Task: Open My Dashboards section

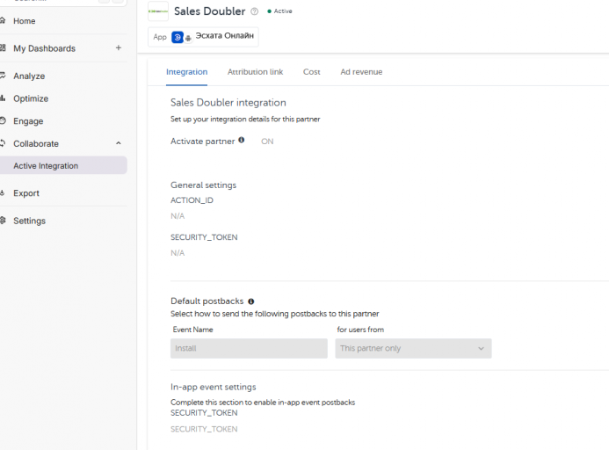Action: (44, 48)
